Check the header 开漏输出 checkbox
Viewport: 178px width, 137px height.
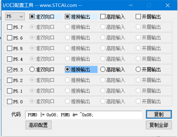pyautogui.click(x=138, y=17)
